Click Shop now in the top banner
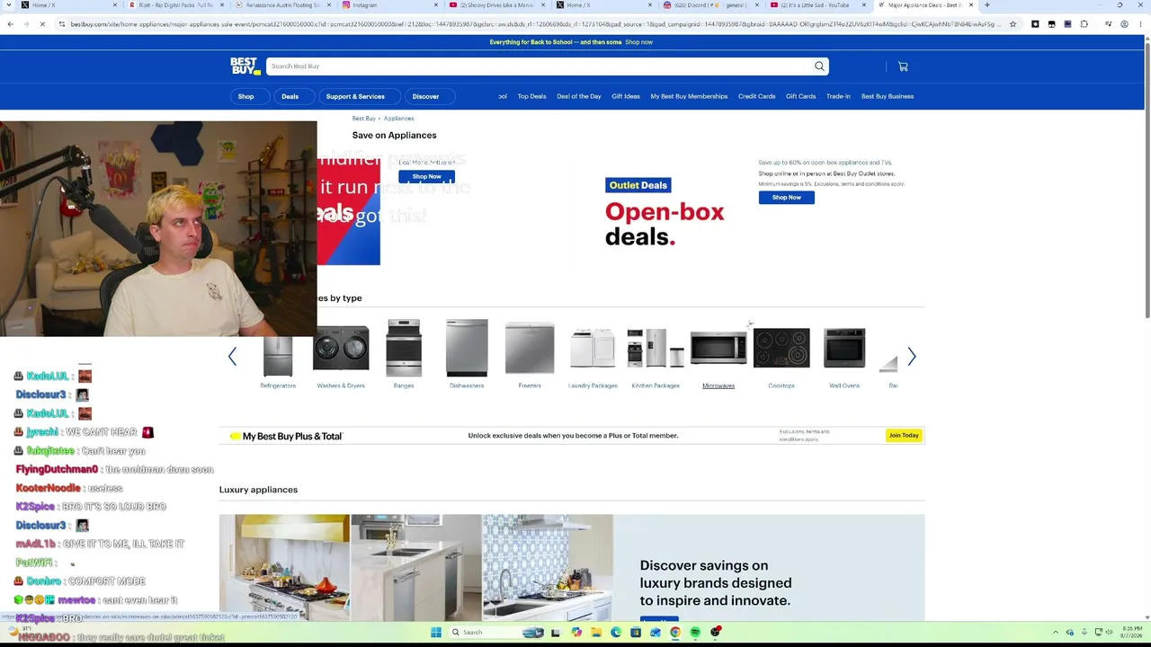This screenshot has height=647, width=1151. click(x=638, y=42)
